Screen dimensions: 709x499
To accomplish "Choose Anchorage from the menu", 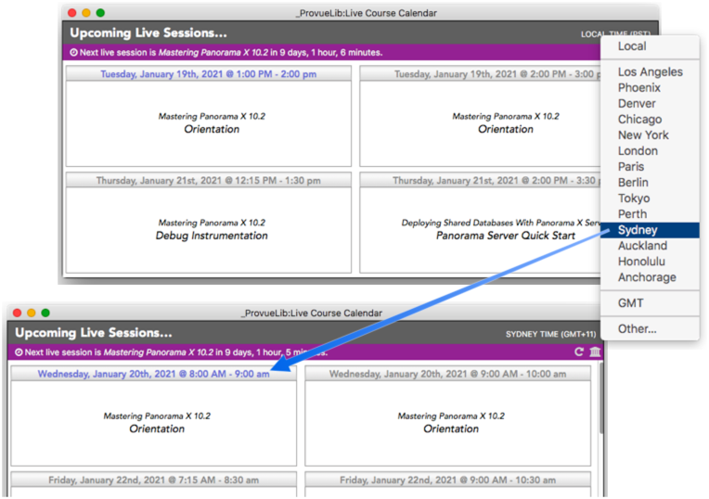I will pos(650,277).
